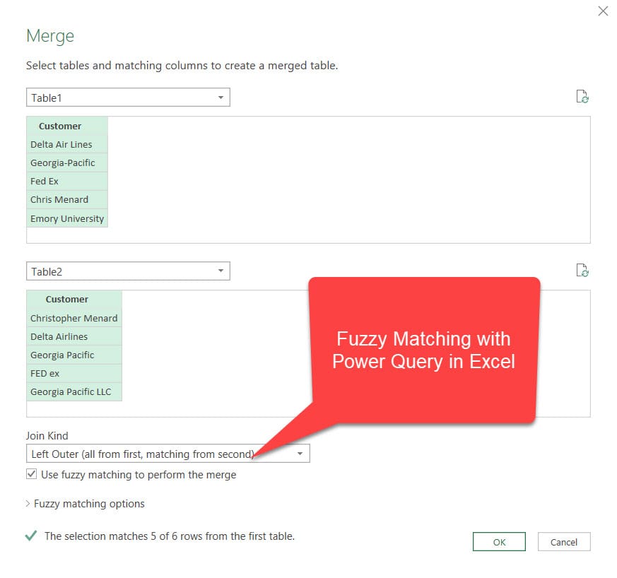Screen dimensions: 617x578
Task: Click the Emory University cell
Action: [66, 218]
